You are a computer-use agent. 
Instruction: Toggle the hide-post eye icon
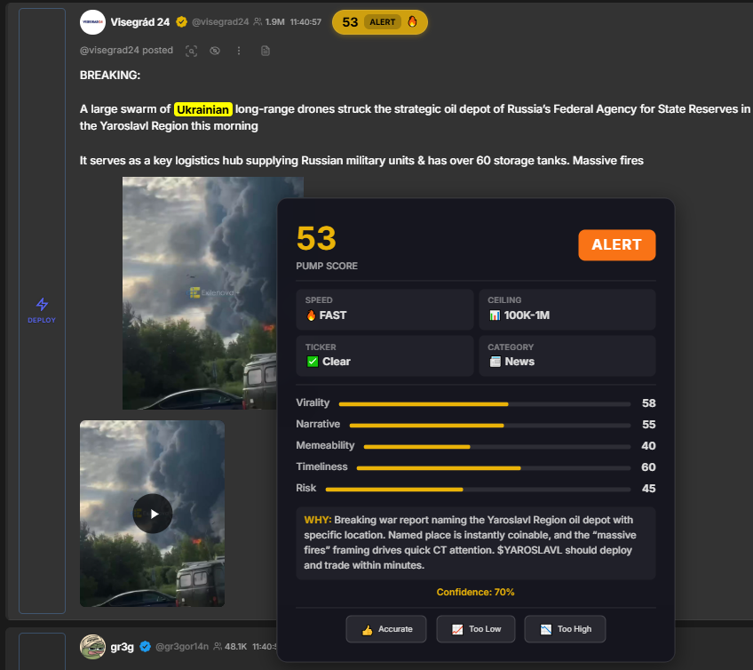215,51
